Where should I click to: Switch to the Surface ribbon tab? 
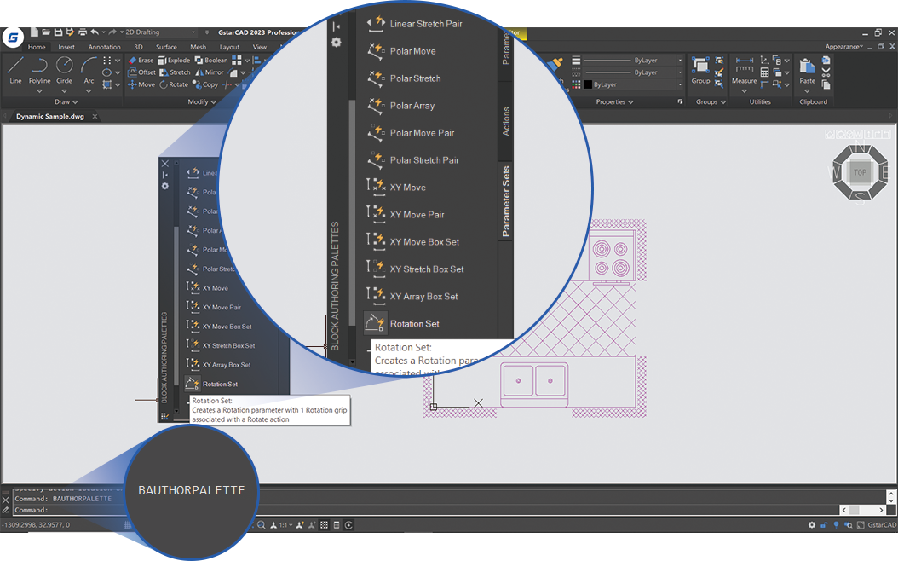[x=166, y=47]
